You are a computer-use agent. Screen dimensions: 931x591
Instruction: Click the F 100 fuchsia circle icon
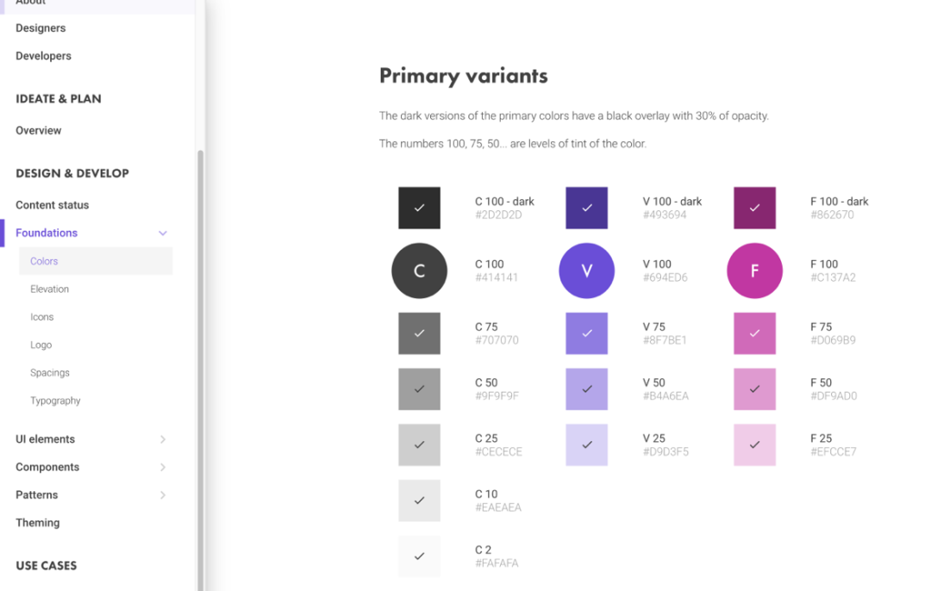pos(754,271)
